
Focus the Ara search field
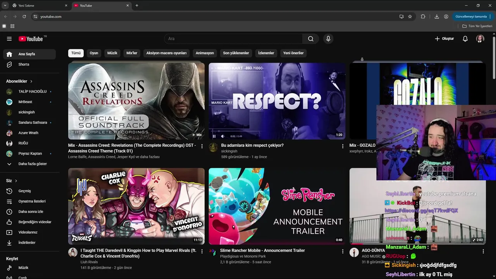pyautogui.click(x=233, y=39)
